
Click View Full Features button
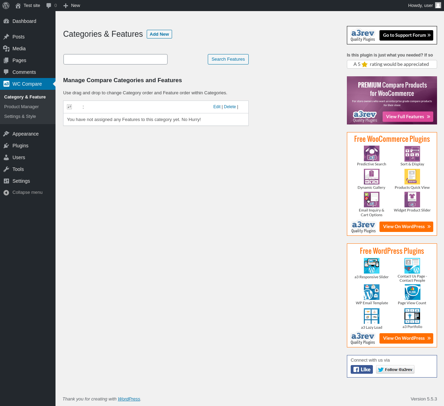(408, 117)
